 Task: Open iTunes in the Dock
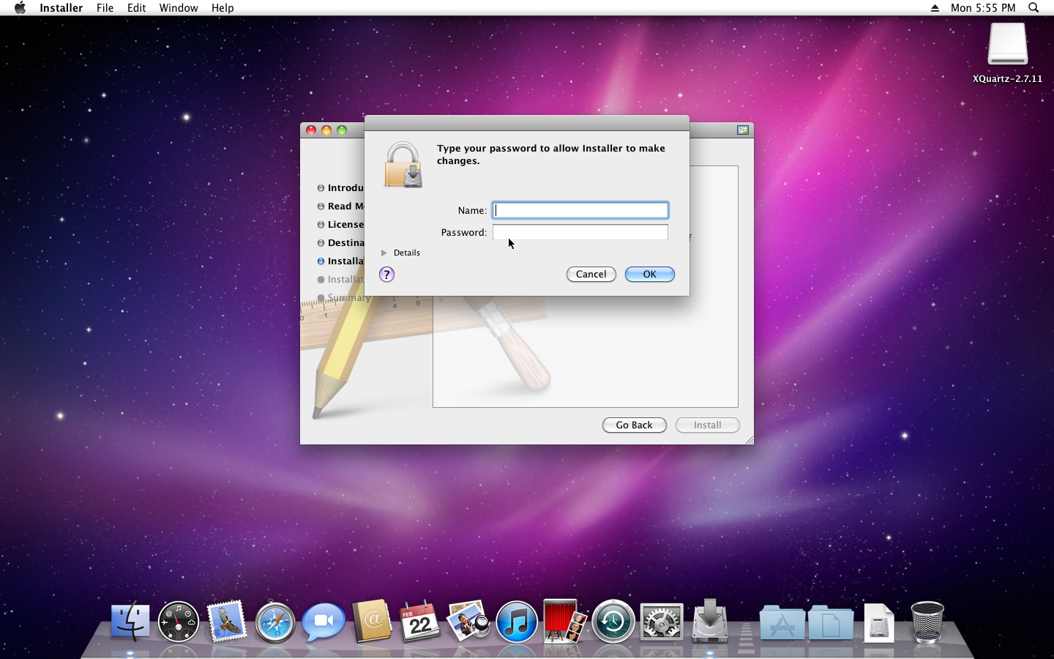click(517, 622)
